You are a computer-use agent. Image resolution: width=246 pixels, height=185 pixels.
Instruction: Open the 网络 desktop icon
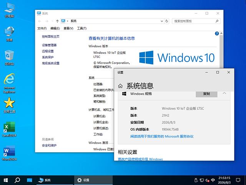[9, 34]
